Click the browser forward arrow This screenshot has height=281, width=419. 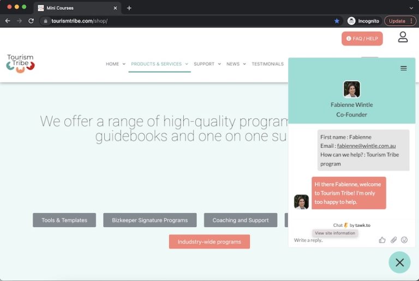[19, 21]
